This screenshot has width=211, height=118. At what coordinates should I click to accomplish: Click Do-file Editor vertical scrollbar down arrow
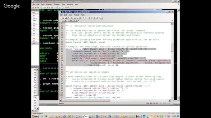click(x=172, y=98)
